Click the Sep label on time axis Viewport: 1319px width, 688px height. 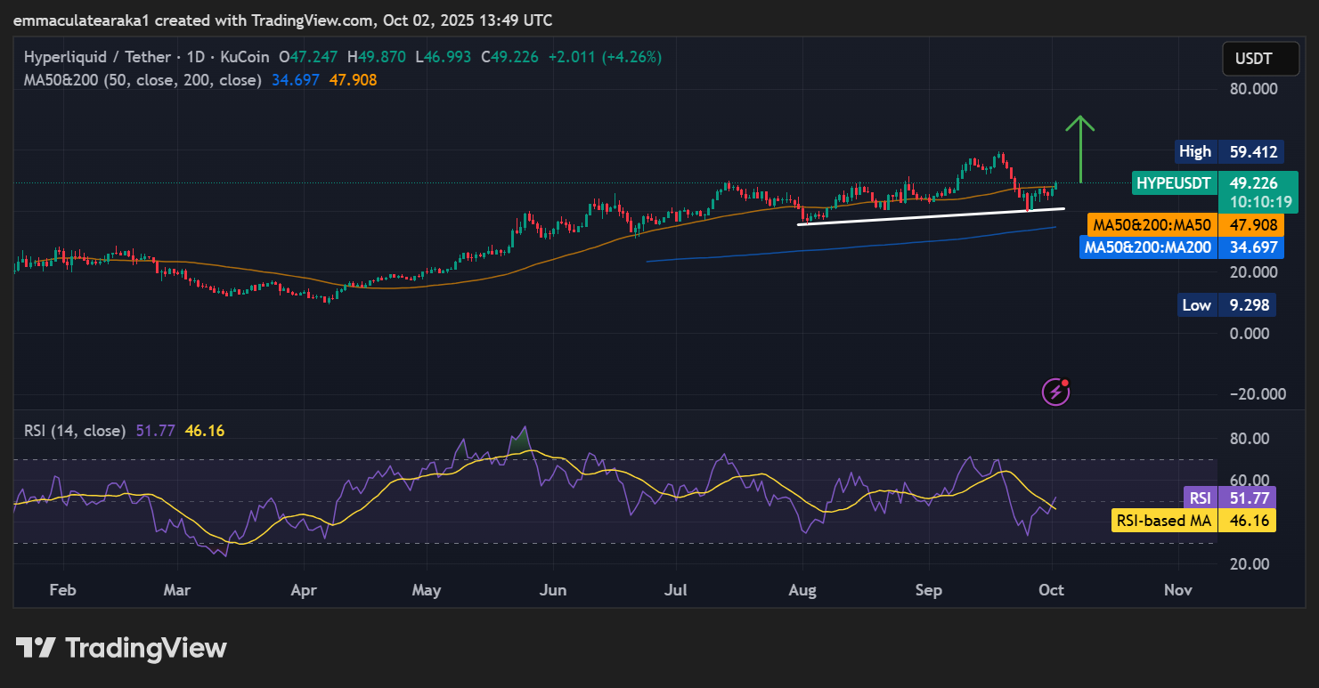tap(930, 590)
